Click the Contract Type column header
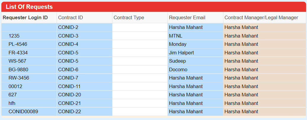307x120 pixels. (140, 18)
